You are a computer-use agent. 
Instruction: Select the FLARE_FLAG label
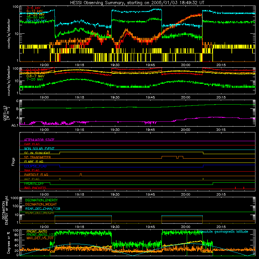point(34,162)
